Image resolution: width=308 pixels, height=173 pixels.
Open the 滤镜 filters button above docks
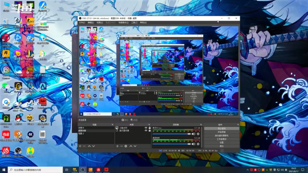(x=134, y=120)
